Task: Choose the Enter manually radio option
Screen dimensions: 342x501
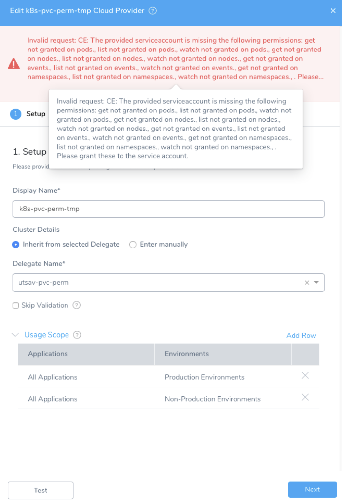Action: coord(133,245)
